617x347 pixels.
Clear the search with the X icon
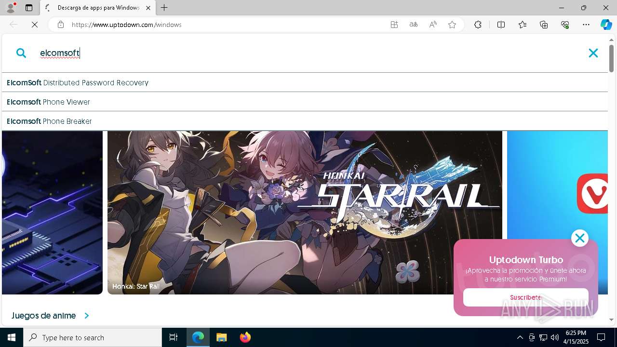[593, 53]
